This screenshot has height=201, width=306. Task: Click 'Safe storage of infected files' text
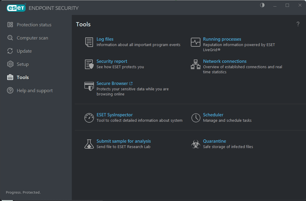(x=228, y=147)
